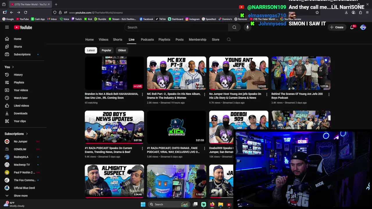Open Downloads in the sidebar

pos(20,113)
